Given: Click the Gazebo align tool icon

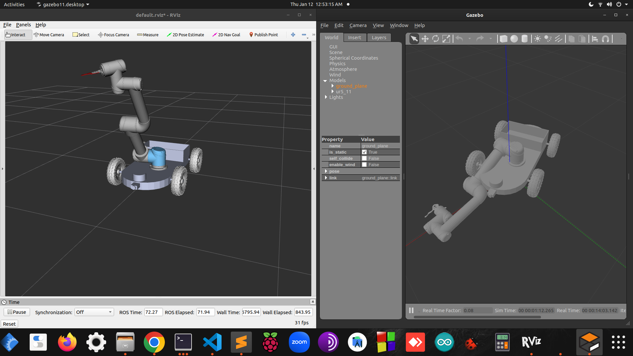Looking at the screenshot, I should (x=595, y=39).
